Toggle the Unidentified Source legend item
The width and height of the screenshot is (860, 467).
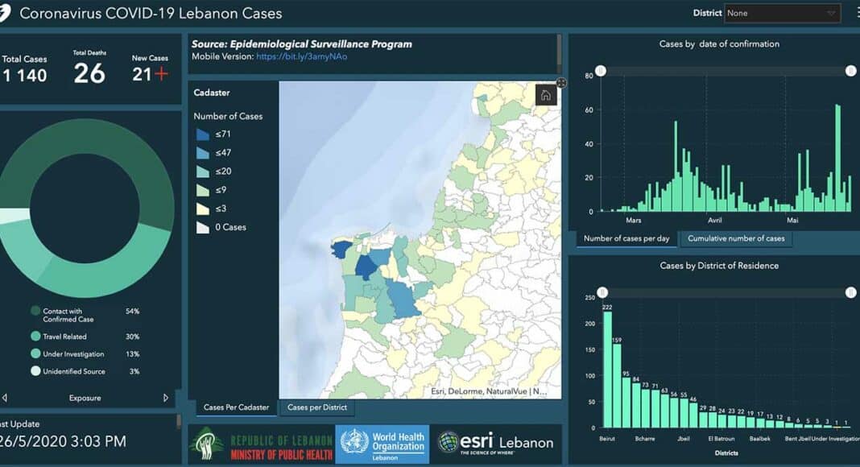[35, 371]
